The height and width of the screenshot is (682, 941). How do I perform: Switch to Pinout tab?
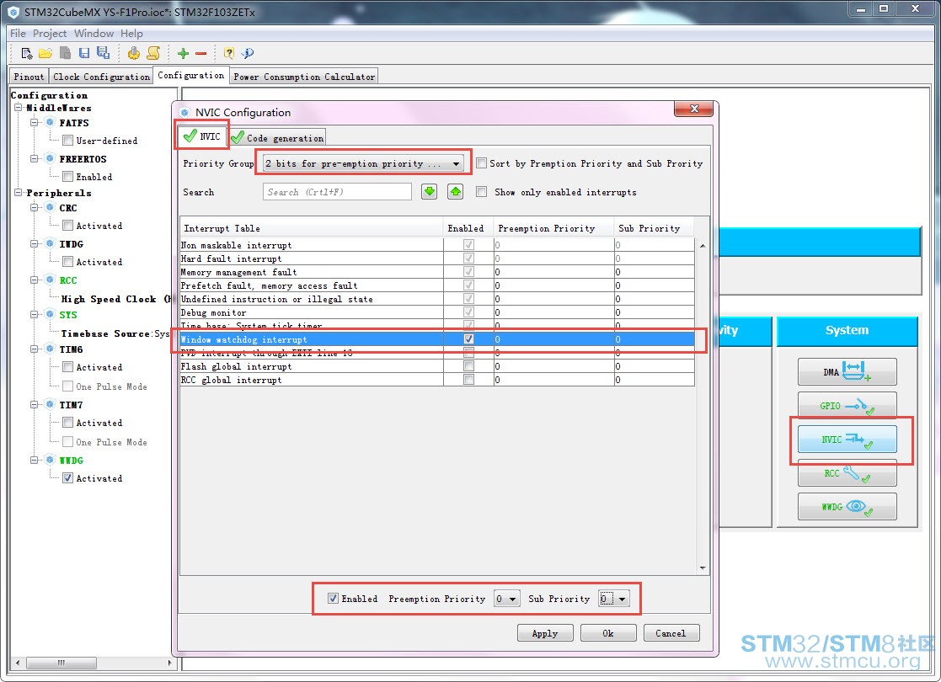click(29, 77)
